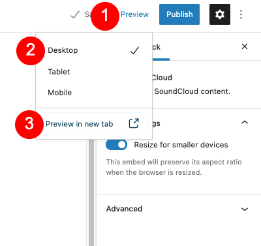The width and height of the screenshot is (261, 246).
Task: Select Desktop preview mode
Action: point(94,50)
